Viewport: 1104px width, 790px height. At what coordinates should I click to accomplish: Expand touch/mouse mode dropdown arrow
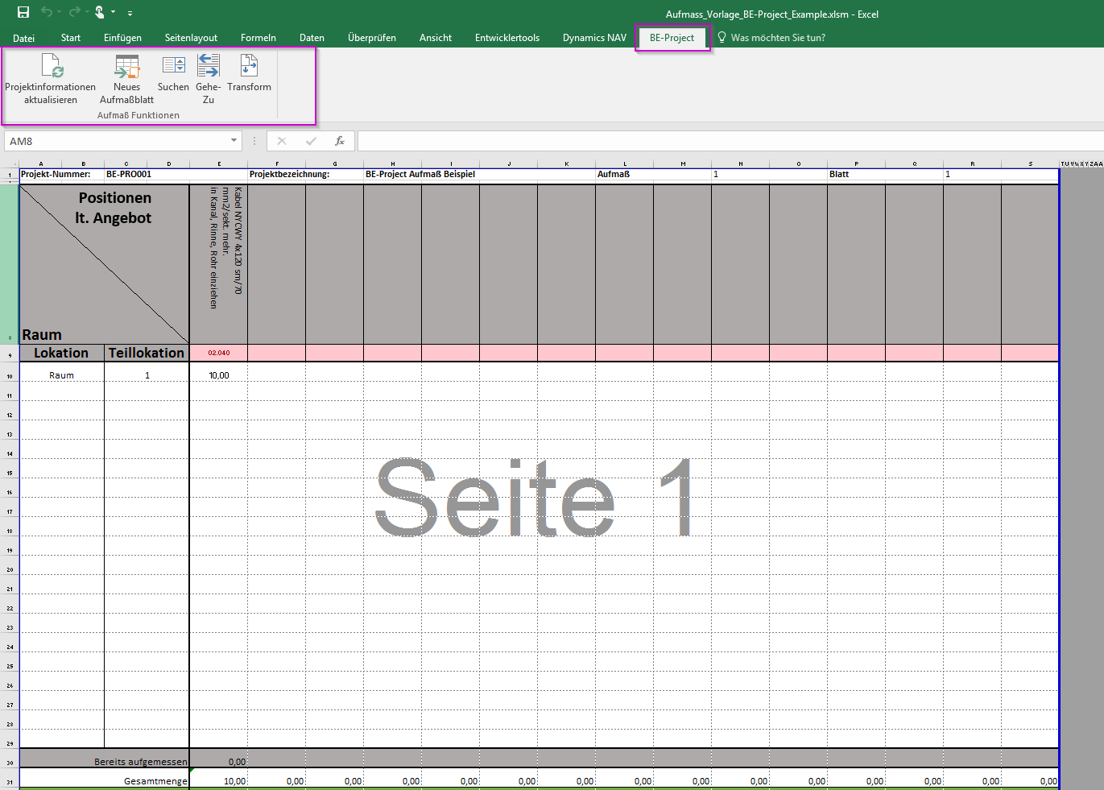point(113,12)
